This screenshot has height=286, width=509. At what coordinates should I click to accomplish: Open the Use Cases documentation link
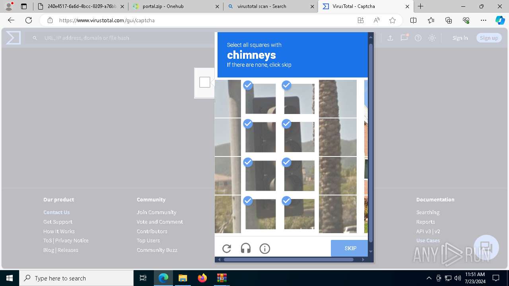(428, 240)
